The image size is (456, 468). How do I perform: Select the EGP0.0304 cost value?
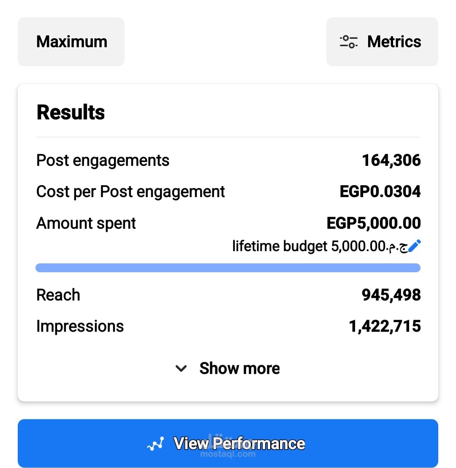coord(380,191)
